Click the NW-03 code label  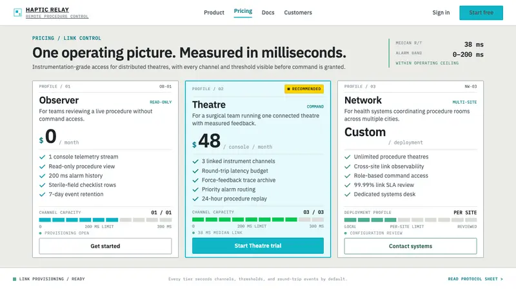[471, 86]
